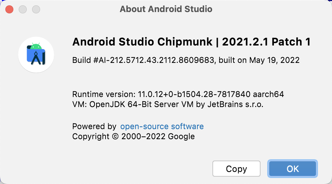Open the open-source software link
This screenshot has height=184, width=332.
[x=162, y=126]
